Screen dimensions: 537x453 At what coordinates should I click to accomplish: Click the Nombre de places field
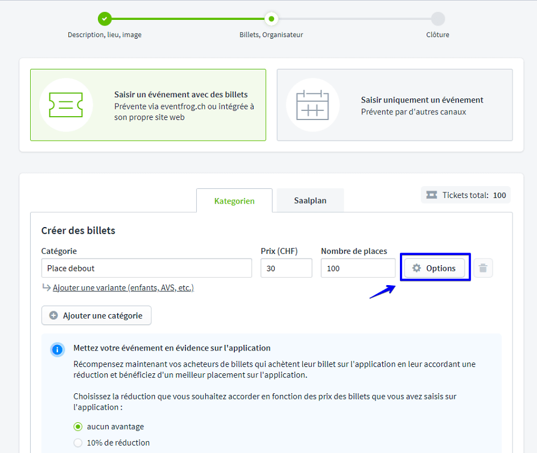358,268
